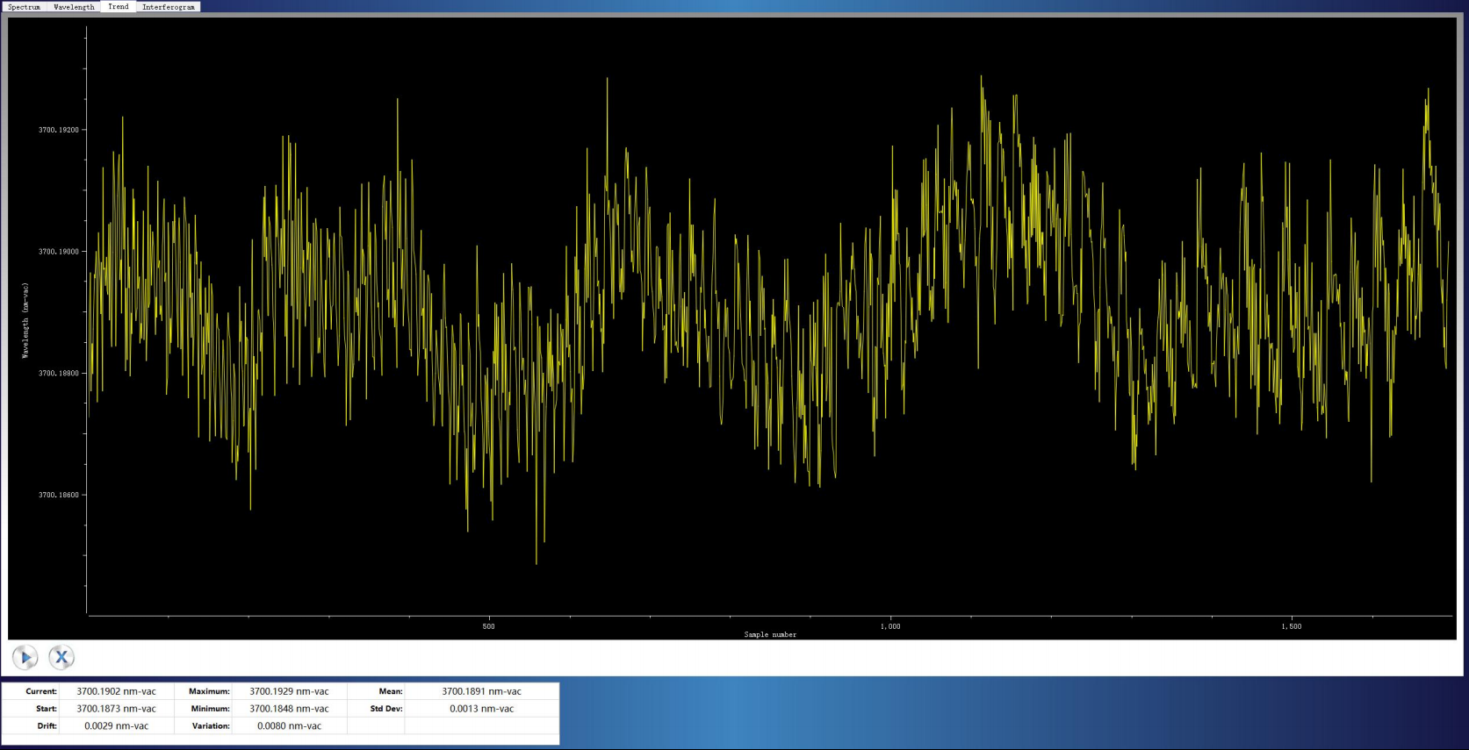Click the 500 tick label on x-axis
1469x750 pixels.
pos(488,626)
